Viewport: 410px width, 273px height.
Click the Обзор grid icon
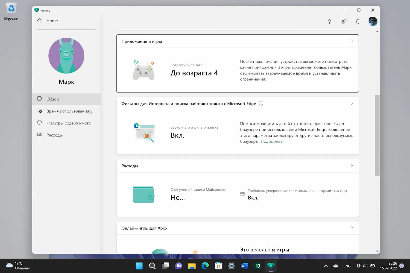click(x=39, y=99)
